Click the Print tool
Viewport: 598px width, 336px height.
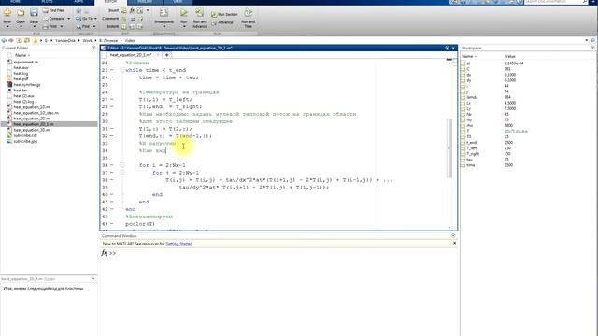(50, 27)
